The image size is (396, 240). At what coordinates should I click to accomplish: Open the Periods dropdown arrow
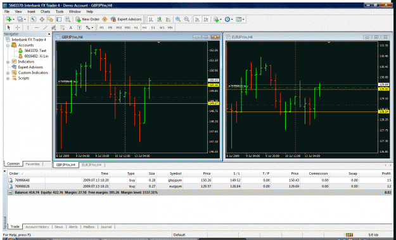(x=232, y=20)
